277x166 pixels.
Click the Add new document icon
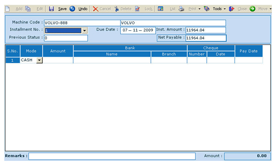pos(8,9)
